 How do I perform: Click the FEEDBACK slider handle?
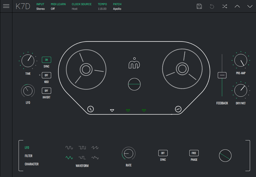pos(222,75)
